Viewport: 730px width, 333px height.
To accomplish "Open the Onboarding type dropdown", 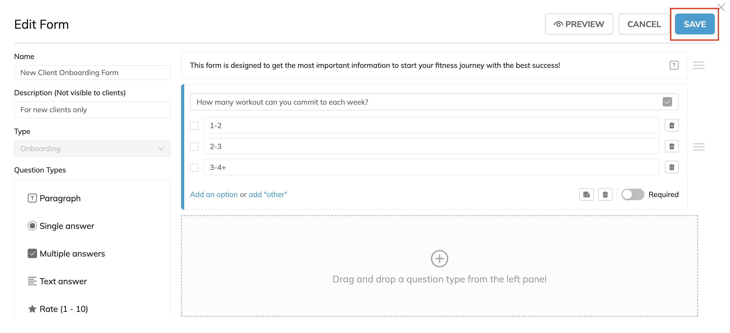I will (x=92, y=148).
